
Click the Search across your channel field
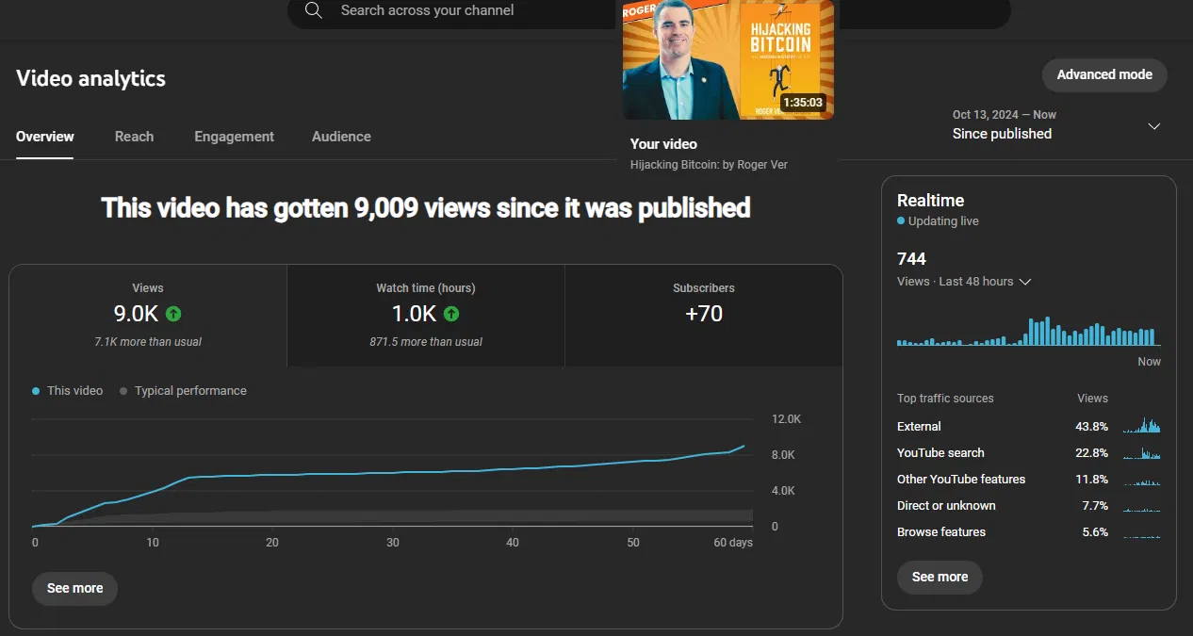[648, 11]
